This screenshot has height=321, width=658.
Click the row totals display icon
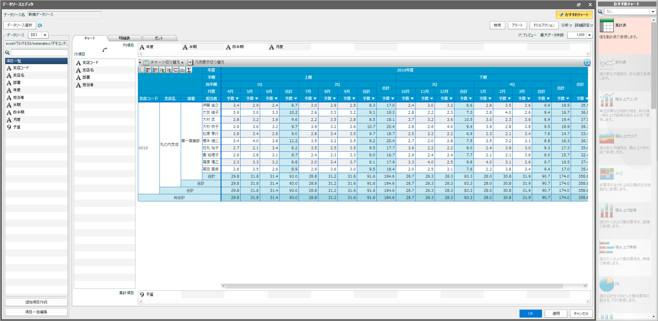[148, 70]
